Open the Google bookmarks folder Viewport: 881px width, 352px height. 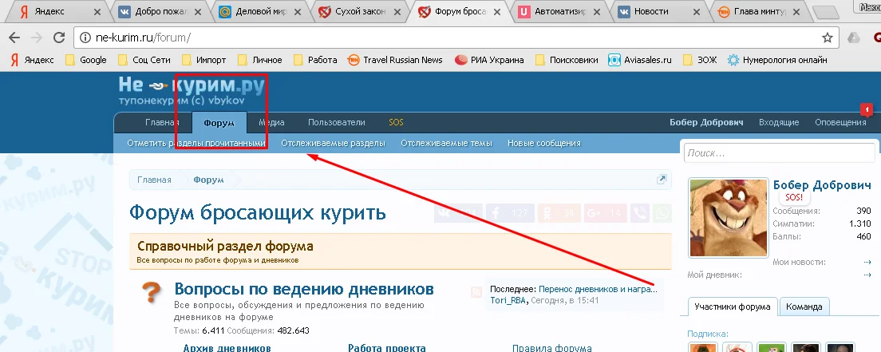pos(86,60)
